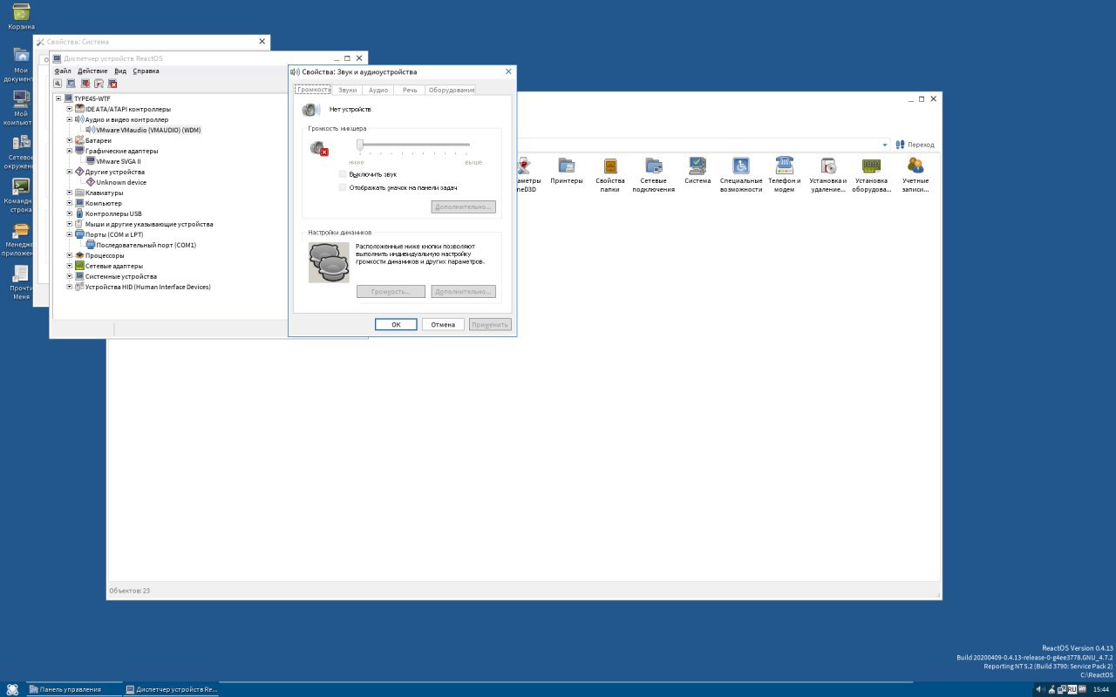Open Folder Options (Свойства папки) in Control Panel
Image resolution: width=1116 pixels, height=697 pixels.
[x=610, y=174]
